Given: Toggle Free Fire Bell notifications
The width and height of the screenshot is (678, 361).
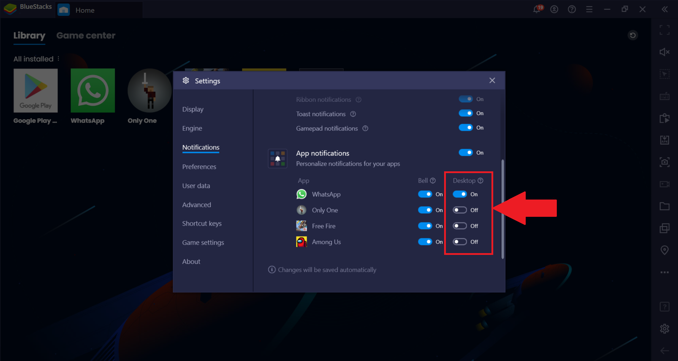Looking at the screenshot, I should (x=425, y=226).
